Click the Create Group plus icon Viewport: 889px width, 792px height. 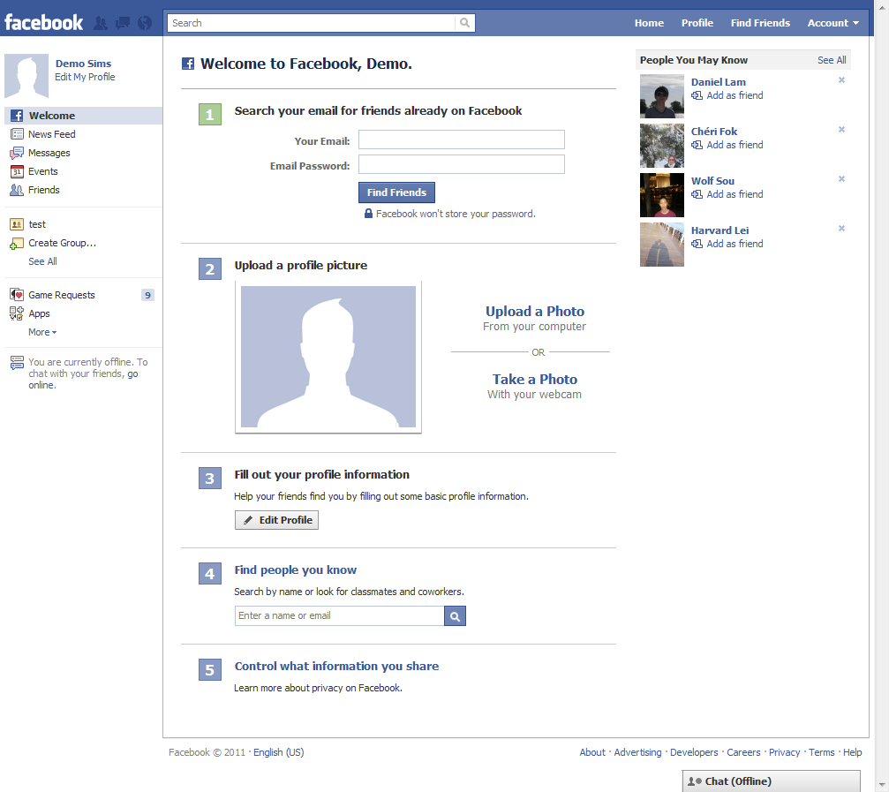(x=17, y=244)
